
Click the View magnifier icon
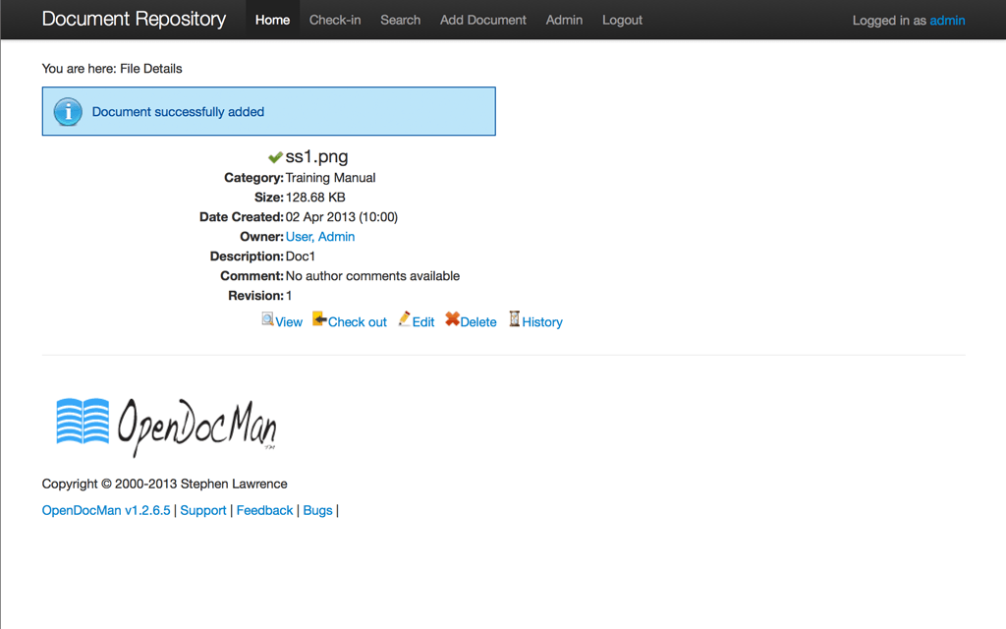coord(267,319)
